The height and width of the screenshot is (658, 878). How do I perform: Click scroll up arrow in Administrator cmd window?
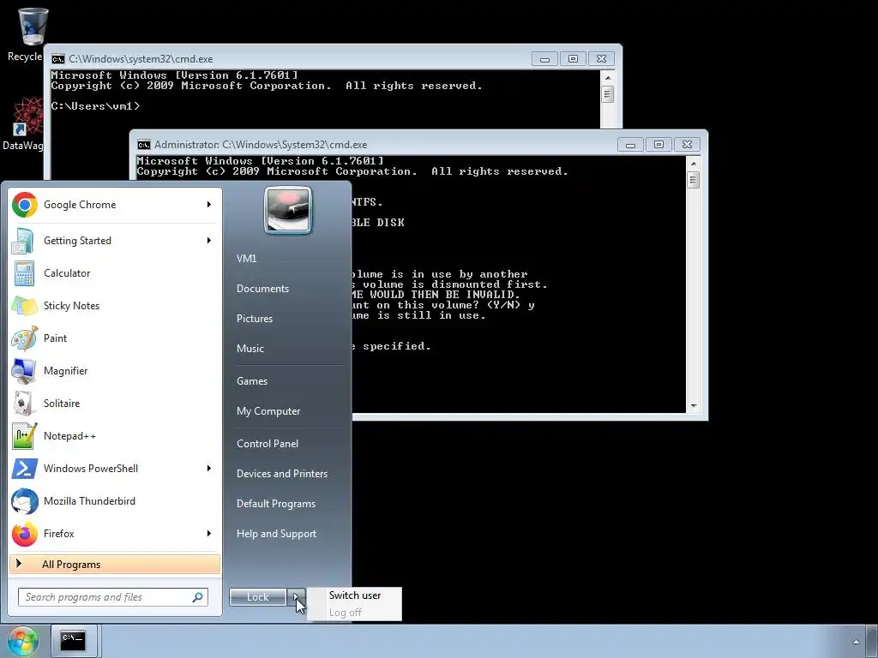[693, 164]
